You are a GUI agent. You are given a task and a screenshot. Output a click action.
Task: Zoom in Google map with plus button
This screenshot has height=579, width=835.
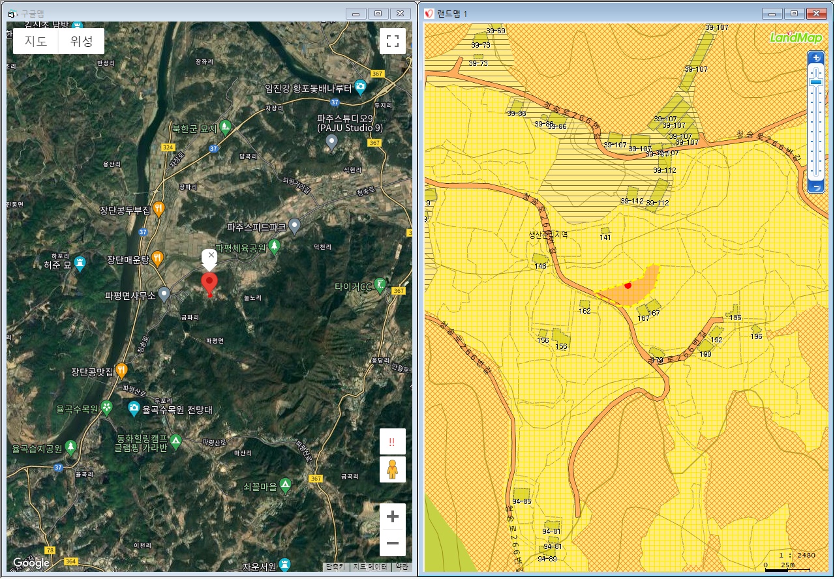pyautogui.click(x=393, y=517)
